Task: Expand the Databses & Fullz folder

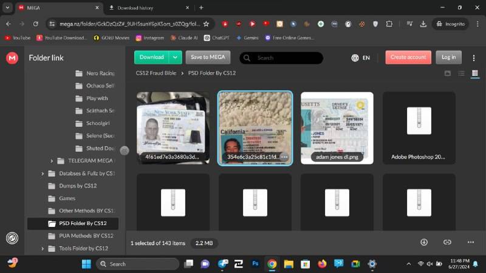Action: point(43,174)
